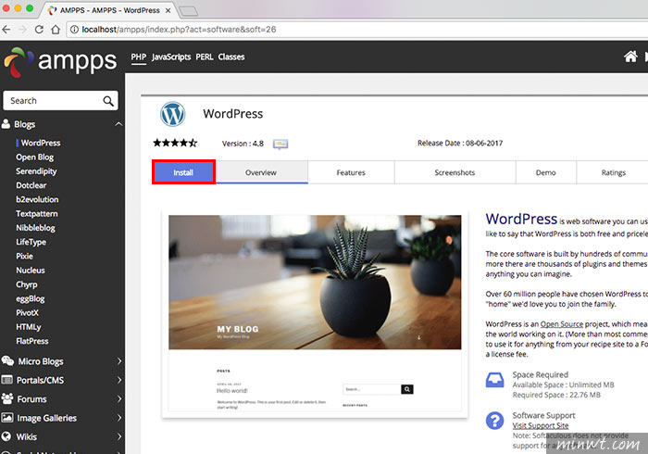Viewport: 648px width, 454px height.
Task: Click the Image Galleries picture icon
Action: pos(7,418)
